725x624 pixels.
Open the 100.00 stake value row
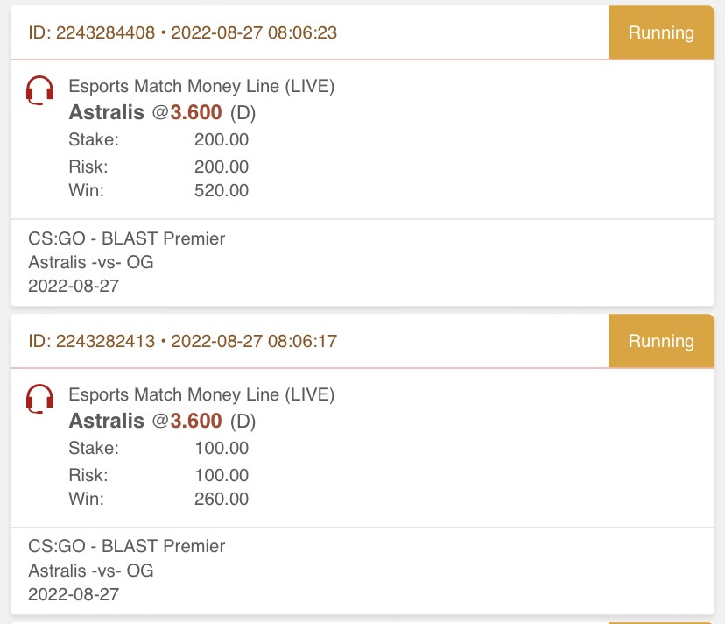click(158, 448)
